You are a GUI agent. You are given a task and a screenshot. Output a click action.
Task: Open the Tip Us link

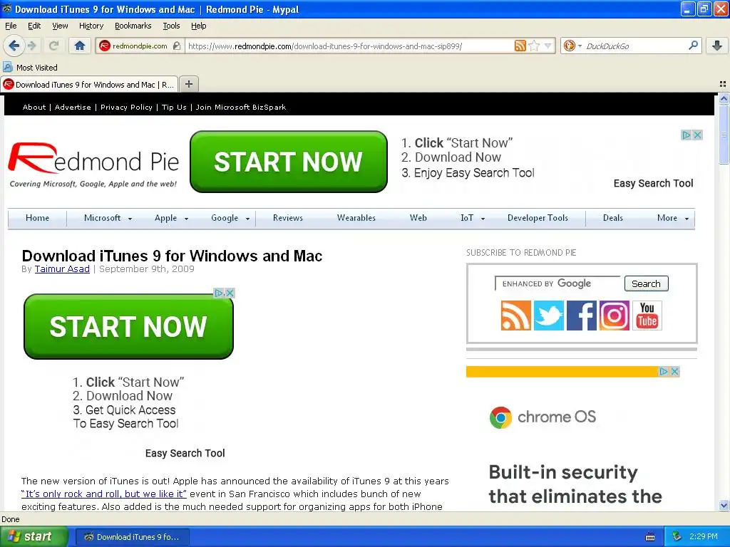pos(174,107)
